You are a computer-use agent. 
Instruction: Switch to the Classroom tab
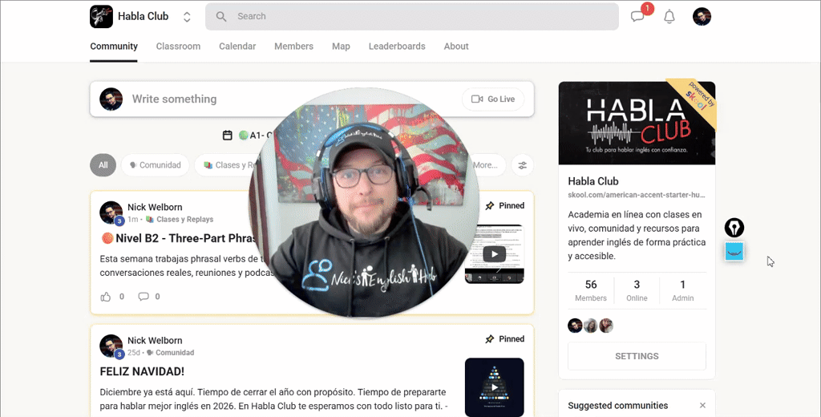178,46
